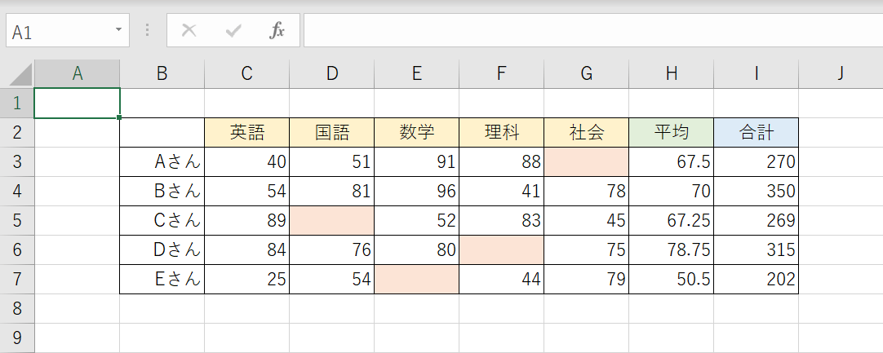Click the formula bar resize handle dots

(x=147, y=31)
